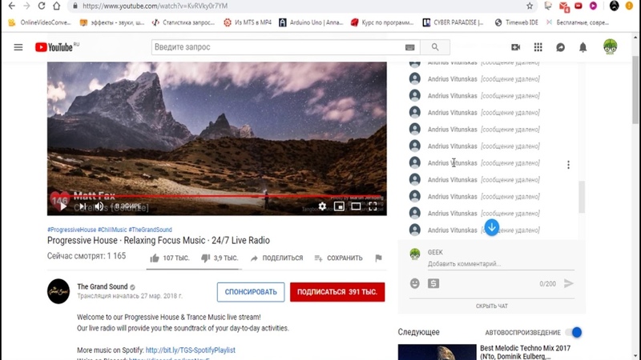The height and width of the screenshot is (360, 641).
Task: Click the search magnifier button
Action: tap(436, 47)
